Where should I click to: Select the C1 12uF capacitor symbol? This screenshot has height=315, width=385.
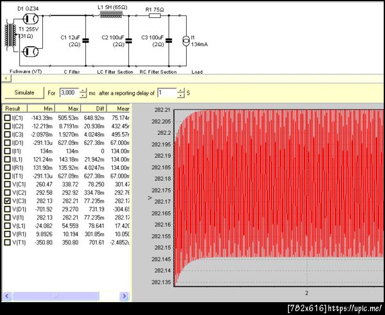[85, 41]
